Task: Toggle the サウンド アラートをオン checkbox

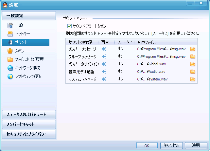Action: tap(69, 26)
